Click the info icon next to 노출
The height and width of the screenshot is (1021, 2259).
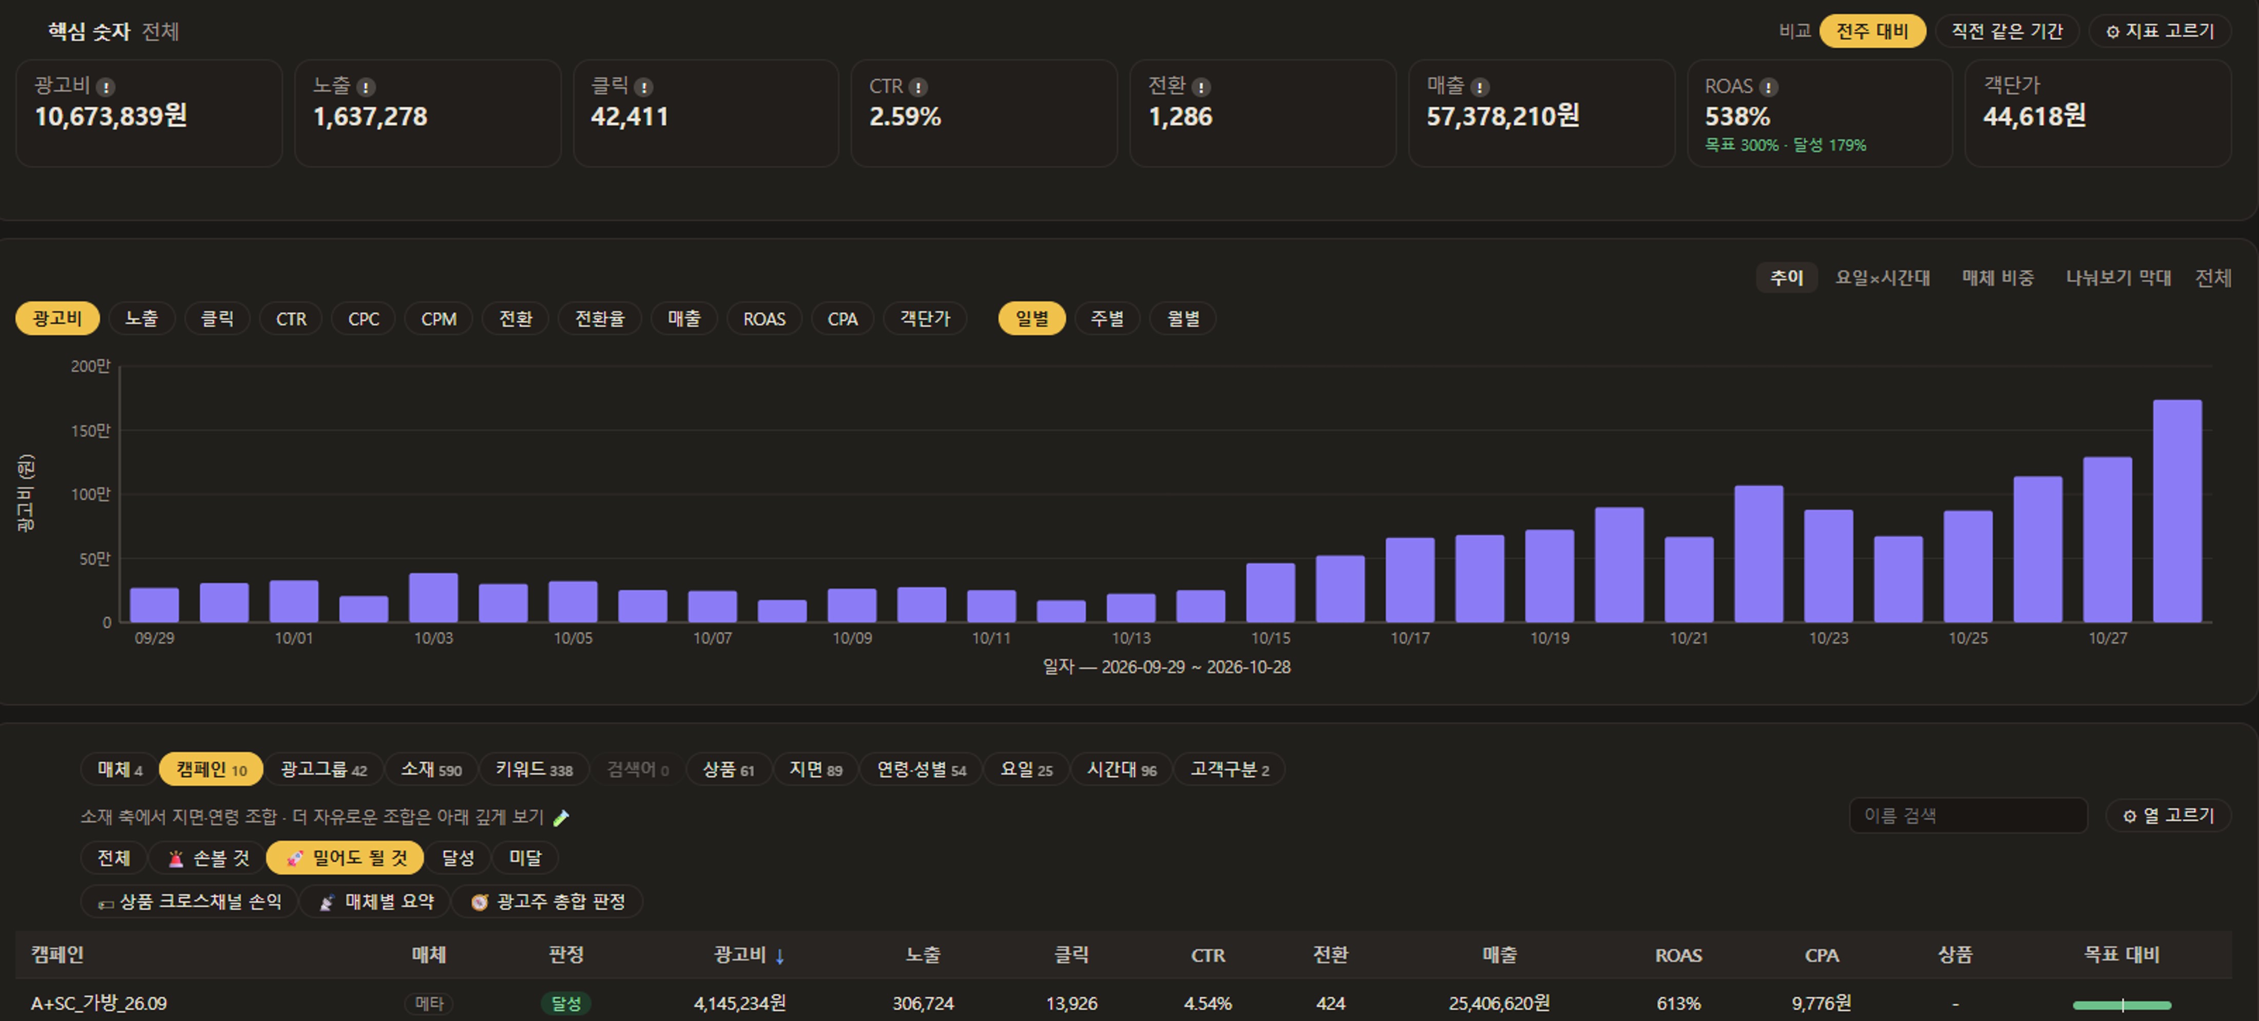tap(367, 87)
